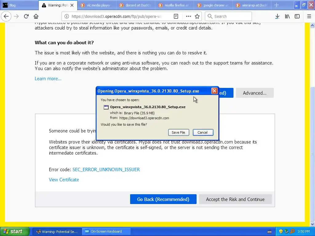Image resolution: width=315 pixels, height=236 pixels.
Task: Open a new tab with plus button
Action: point(277,5)
